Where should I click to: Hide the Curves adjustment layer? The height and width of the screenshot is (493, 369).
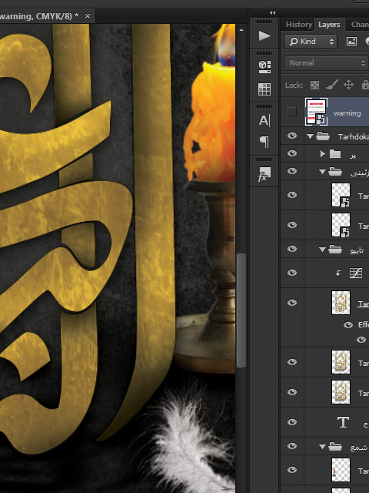tap(292, 273)
